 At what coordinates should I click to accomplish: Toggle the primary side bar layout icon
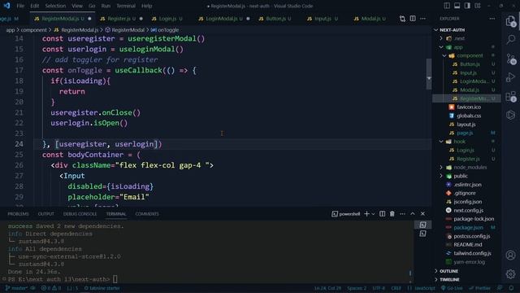click(447, 6)
